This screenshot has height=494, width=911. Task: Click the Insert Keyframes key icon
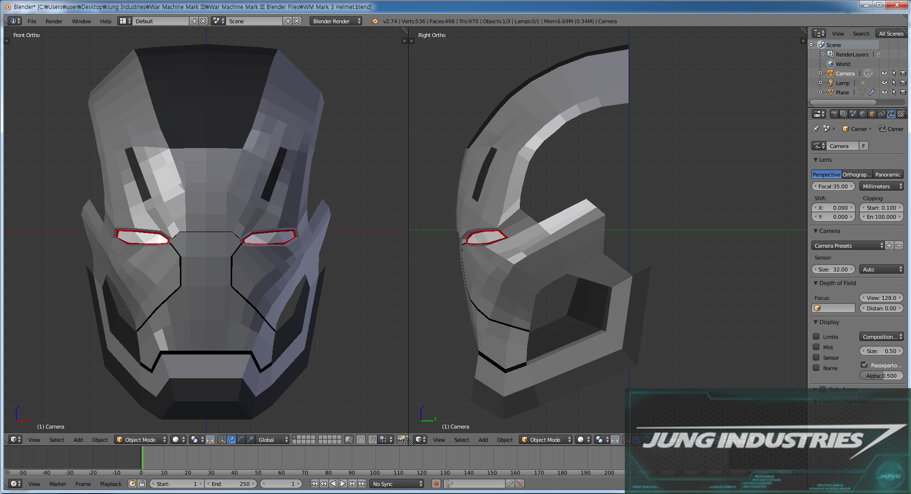point(510,484)
